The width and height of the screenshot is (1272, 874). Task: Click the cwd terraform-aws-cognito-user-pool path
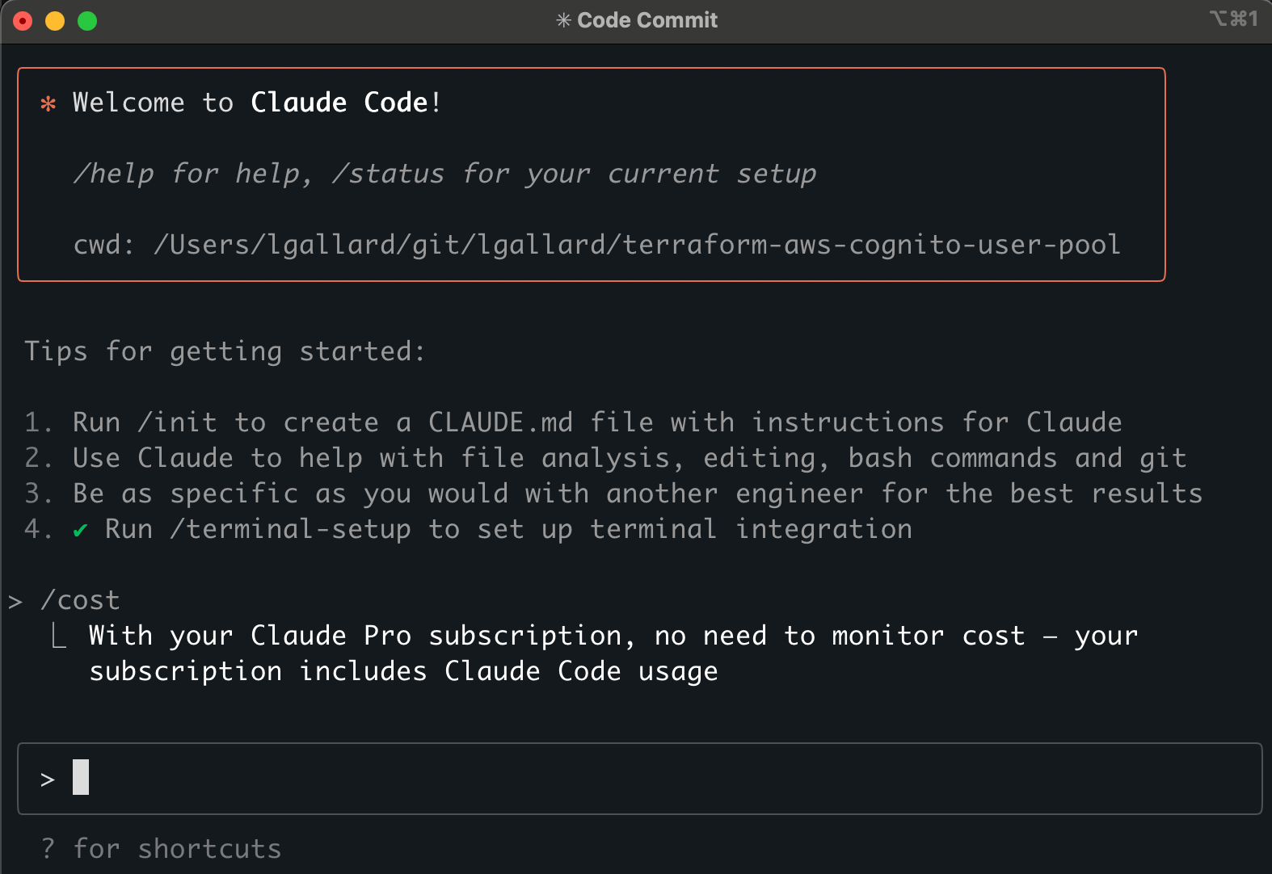[x=637, y=245]
